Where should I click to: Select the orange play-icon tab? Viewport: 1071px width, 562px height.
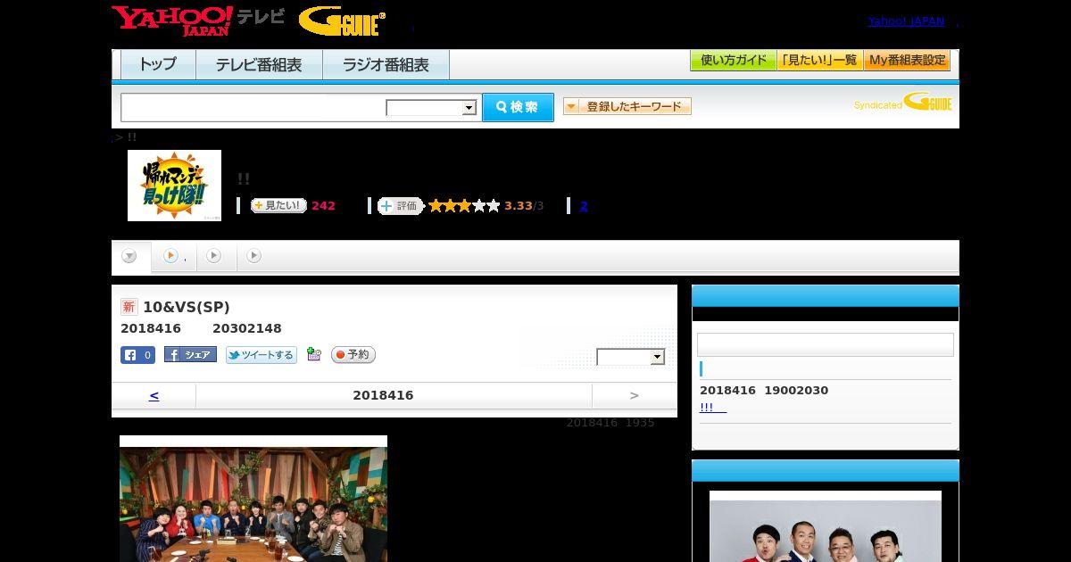(x=174, y=256)
